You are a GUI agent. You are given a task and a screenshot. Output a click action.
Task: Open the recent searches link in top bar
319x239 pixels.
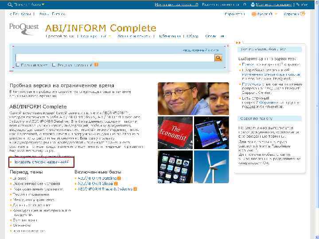pos(176,4)
